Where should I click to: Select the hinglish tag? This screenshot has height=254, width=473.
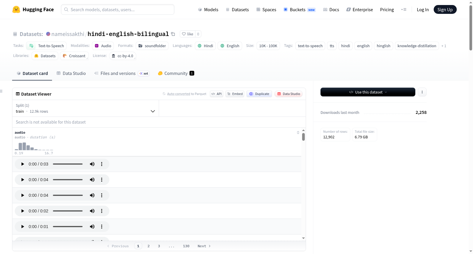click(x=383, y=46)
